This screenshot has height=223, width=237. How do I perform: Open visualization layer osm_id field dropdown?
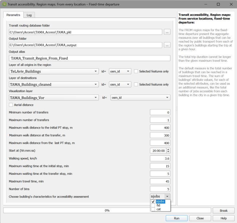click(140, 98)
